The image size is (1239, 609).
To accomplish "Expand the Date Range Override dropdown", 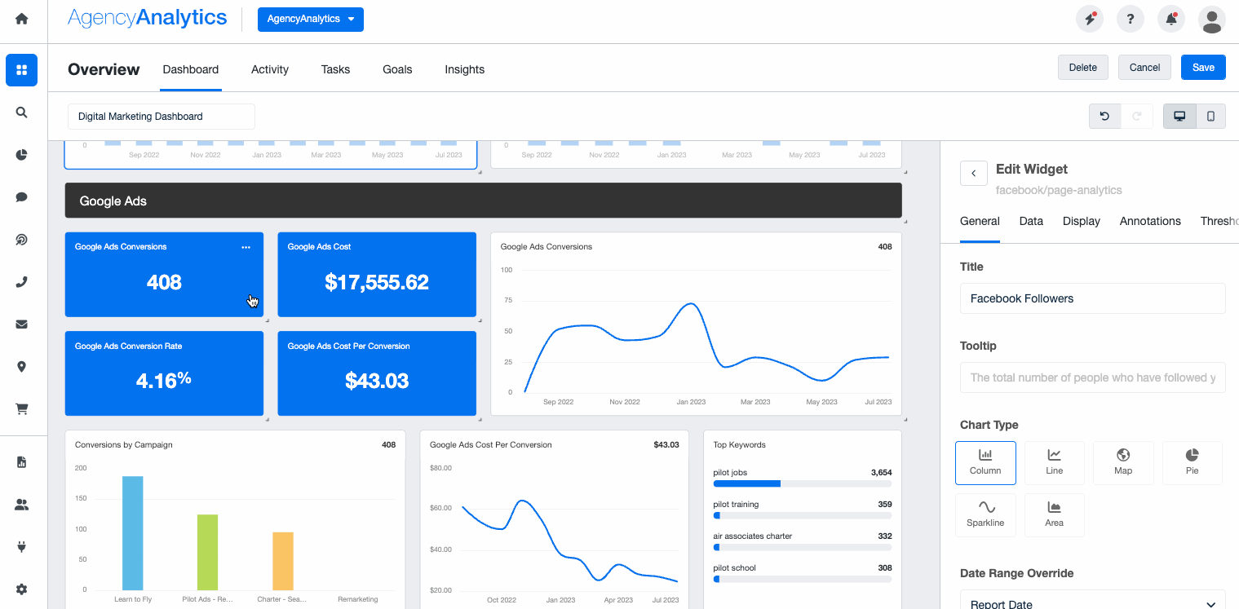I will click(1092, 603).
